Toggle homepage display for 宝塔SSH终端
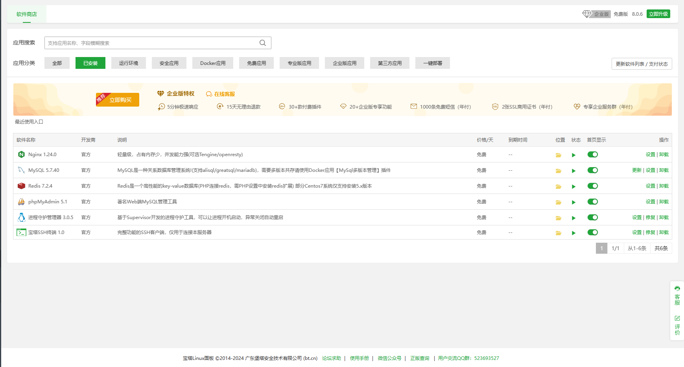684x367 pixels. point(593,232)
